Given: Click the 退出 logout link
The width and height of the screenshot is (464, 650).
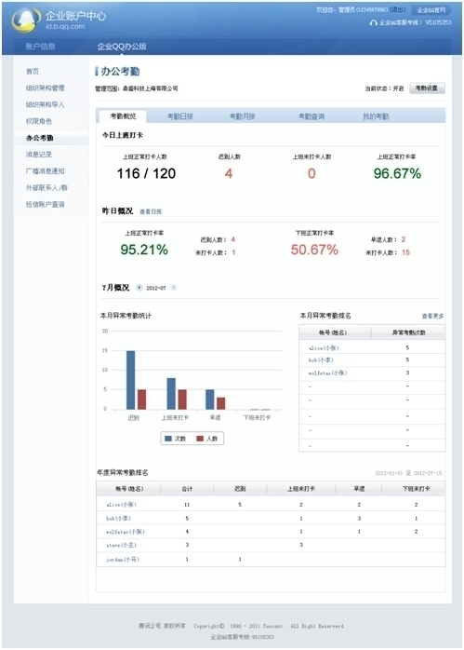Looking at the screenshot, I should tap(398, 9).
